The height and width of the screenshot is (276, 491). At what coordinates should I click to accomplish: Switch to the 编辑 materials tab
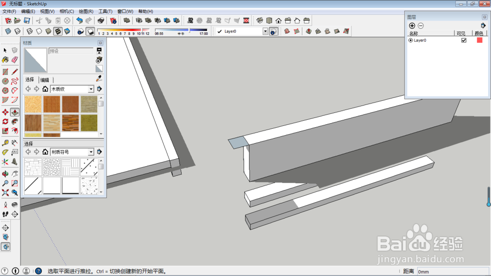(45, 80)
